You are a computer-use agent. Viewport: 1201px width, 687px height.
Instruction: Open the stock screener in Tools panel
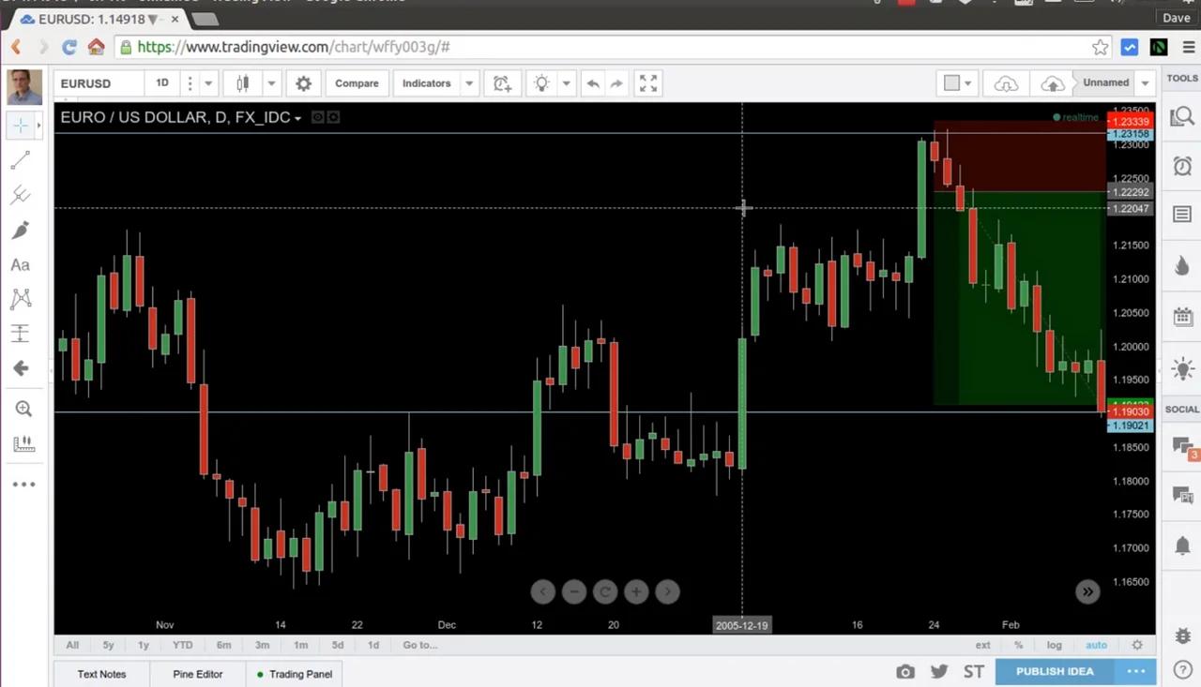[x=1182, y=115]
